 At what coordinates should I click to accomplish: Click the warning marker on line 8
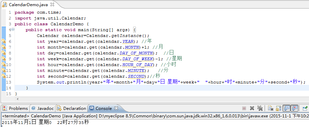[x=4, y=53]
